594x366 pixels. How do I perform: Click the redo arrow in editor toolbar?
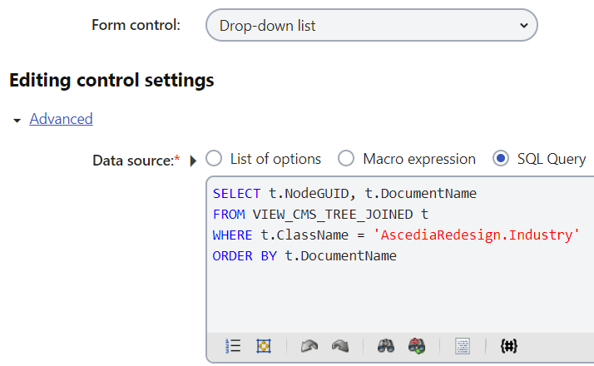tap(340, 346)
